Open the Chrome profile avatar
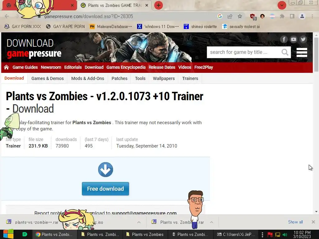 point(302,16)
